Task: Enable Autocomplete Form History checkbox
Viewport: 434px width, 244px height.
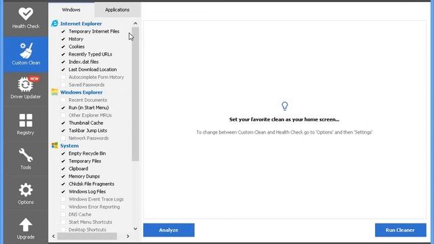Action: pyautogui.click(x=63, y=77)
